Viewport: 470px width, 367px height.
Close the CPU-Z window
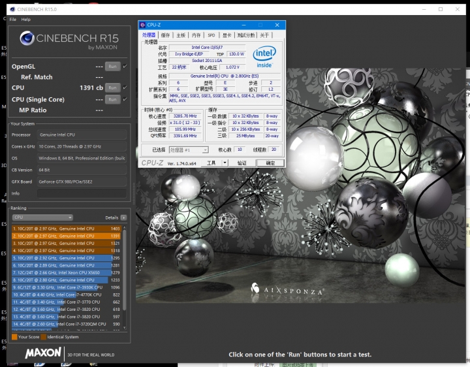[x=277, y=25]
